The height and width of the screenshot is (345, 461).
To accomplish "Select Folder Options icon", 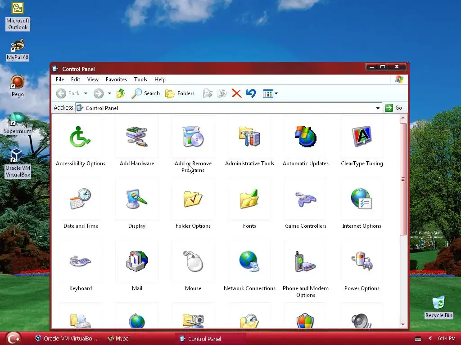I will tap(193, 199).
